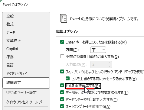Screen dimensions: 144x110
Task: Toggle セルを上書きする前にメッセージを表示する checkbox
Action: coord(67,79)
